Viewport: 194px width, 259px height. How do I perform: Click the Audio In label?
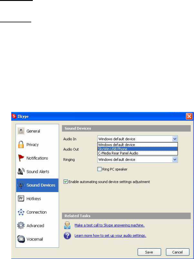[70, 139]
